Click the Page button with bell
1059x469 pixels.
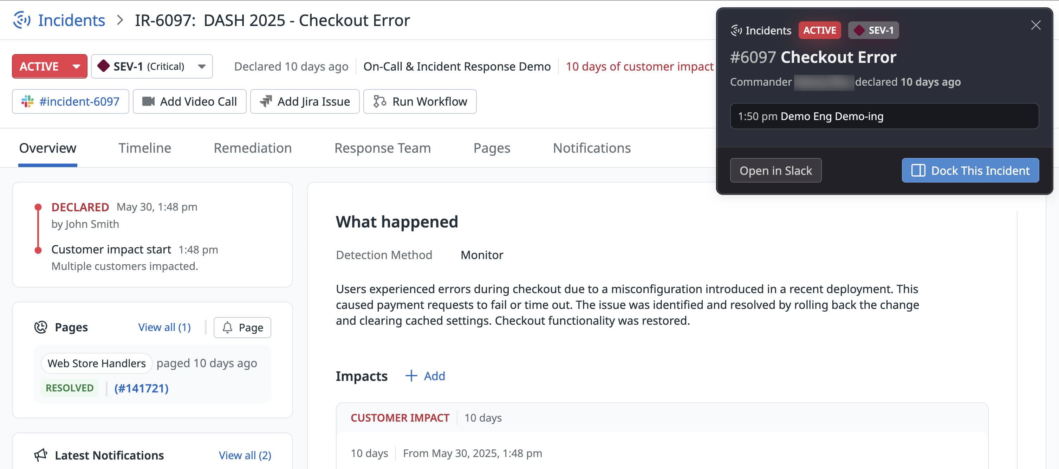(x=242, y=327)
